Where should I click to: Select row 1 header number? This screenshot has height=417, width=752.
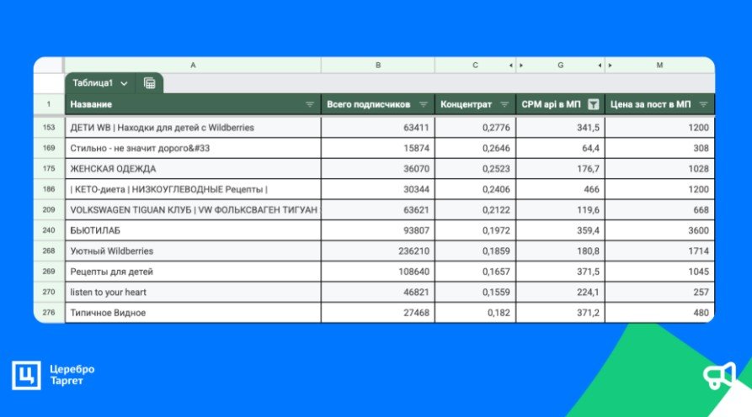pos(49,104)
